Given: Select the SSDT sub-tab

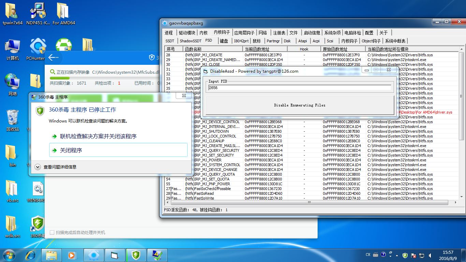Looking at the screenshot, I should (170, 41).
